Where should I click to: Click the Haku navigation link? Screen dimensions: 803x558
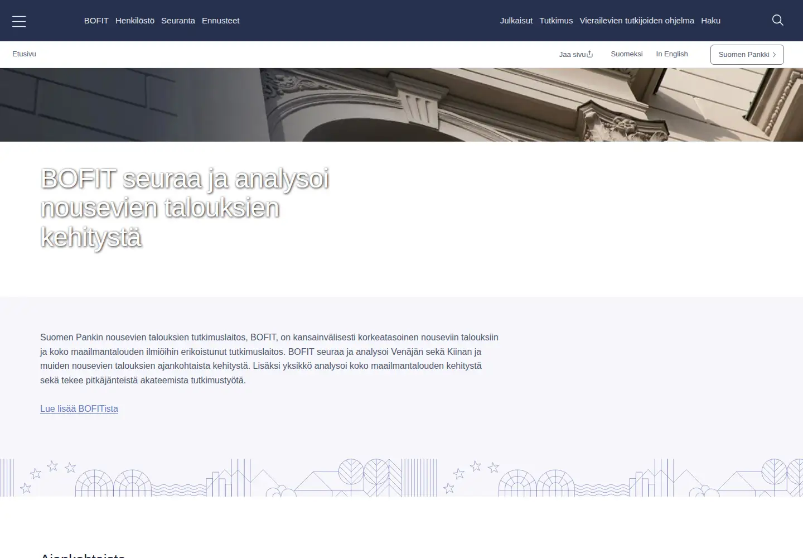point(710,21)
